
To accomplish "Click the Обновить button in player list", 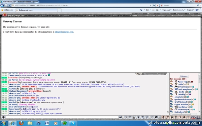I will tap(184, 76).
